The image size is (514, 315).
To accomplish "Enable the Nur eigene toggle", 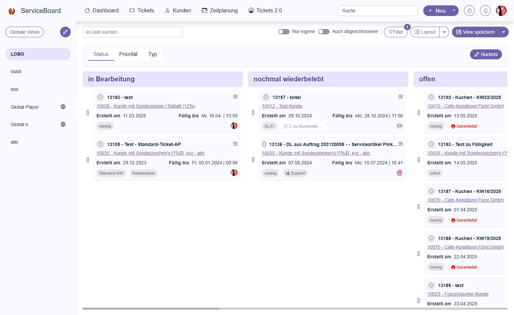I will click(x=284, y=32).
